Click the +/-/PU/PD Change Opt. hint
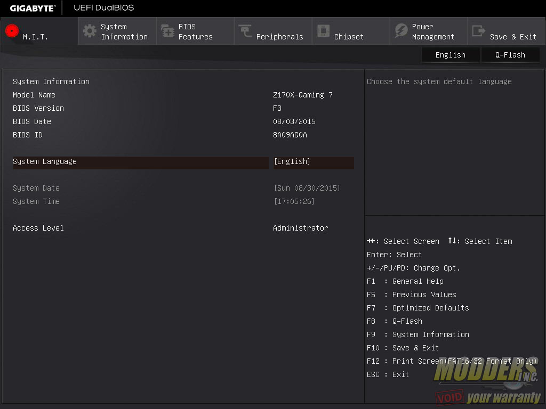 413,268
